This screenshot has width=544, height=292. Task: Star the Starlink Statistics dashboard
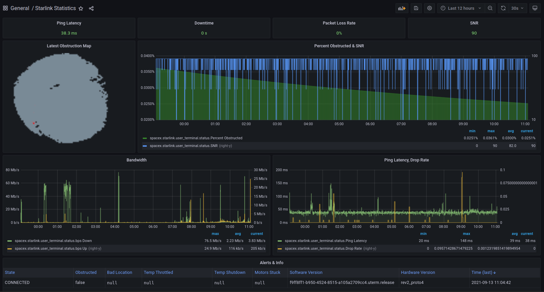(81, 8)
